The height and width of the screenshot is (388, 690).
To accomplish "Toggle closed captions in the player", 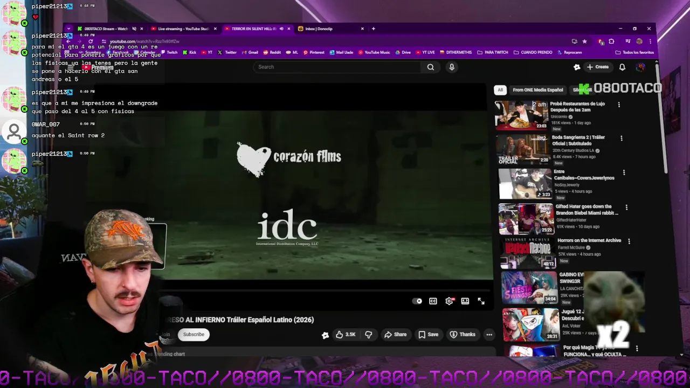I will click(433, 301).
